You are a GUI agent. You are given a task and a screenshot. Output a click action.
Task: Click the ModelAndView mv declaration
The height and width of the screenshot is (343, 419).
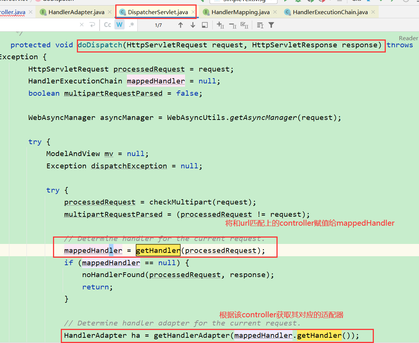click(x=97, y=154)
